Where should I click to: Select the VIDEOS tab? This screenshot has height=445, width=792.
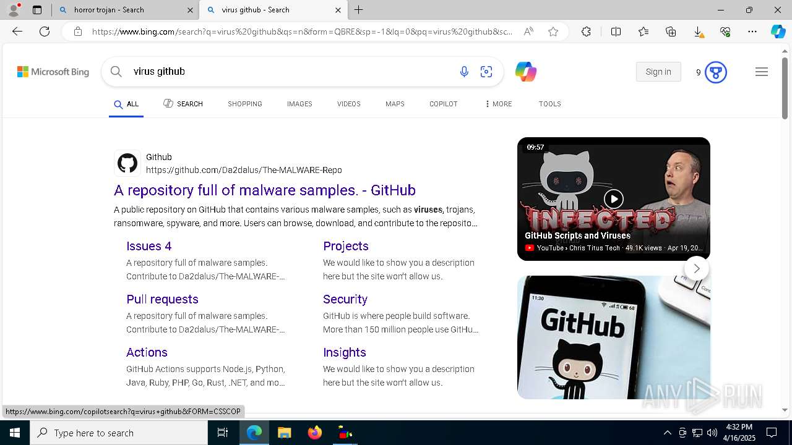349,104
